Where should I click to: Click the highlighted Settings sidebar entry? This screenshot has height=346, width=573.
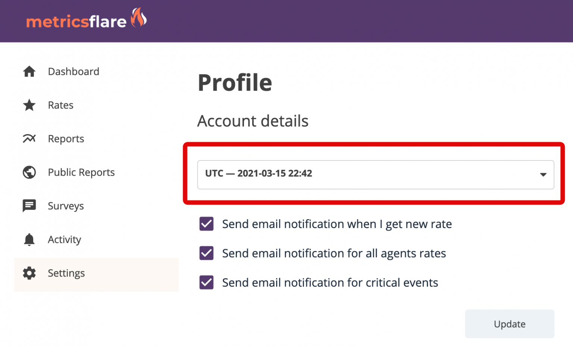point(66,273)
